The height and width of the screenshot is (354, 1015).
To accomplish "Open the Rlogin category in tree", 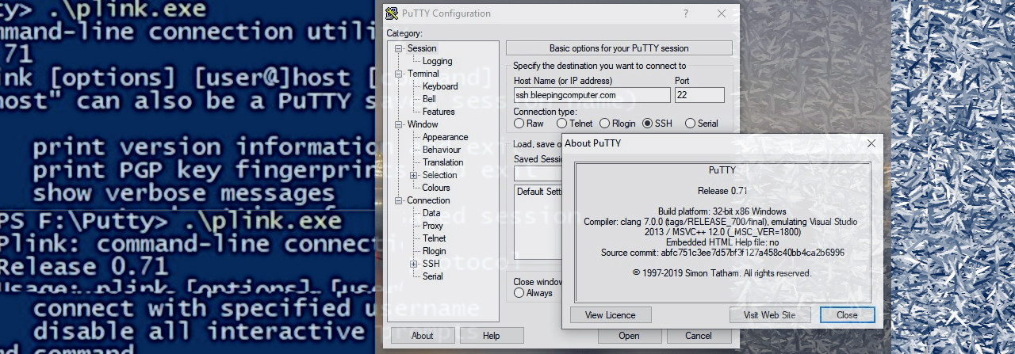I will point(435,251).
